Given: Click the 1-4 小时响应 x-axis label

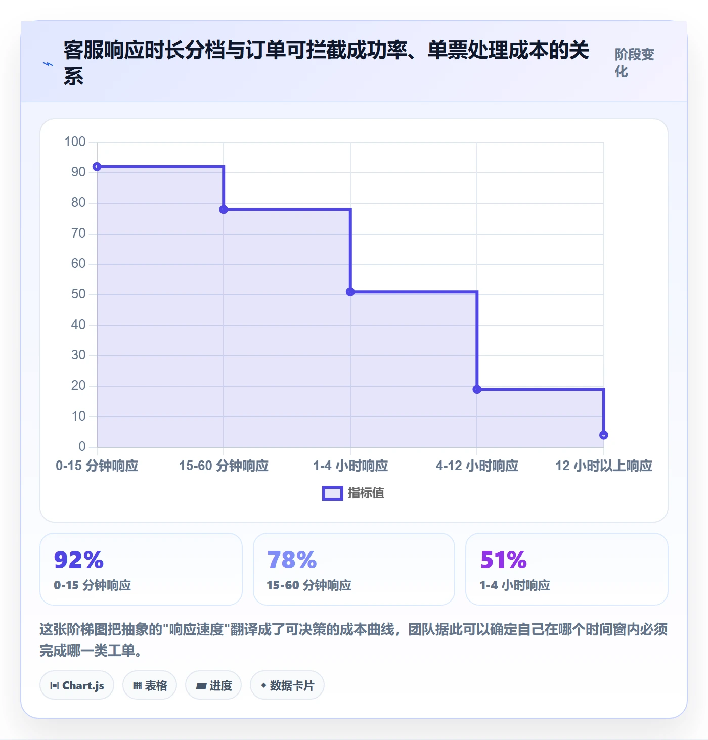Looking at the screenshot, I should (350, 466).
